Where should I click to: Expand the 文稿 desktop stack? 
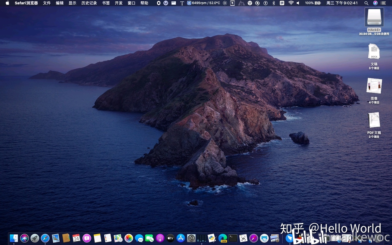pos(374,52)
